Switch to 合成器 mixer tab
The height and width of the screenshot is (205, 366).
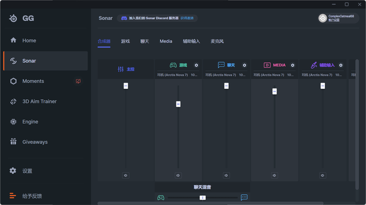[104, 41]
